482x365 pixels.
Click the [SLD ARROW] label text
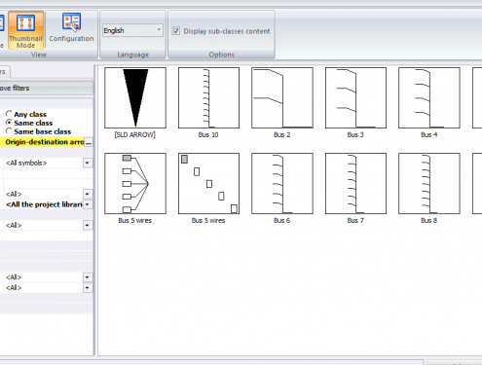[x=135, y=134]
